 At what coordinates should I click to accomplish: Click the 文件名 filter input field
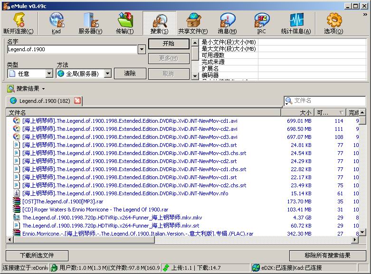pyautogui.click(x=328, y=100)
